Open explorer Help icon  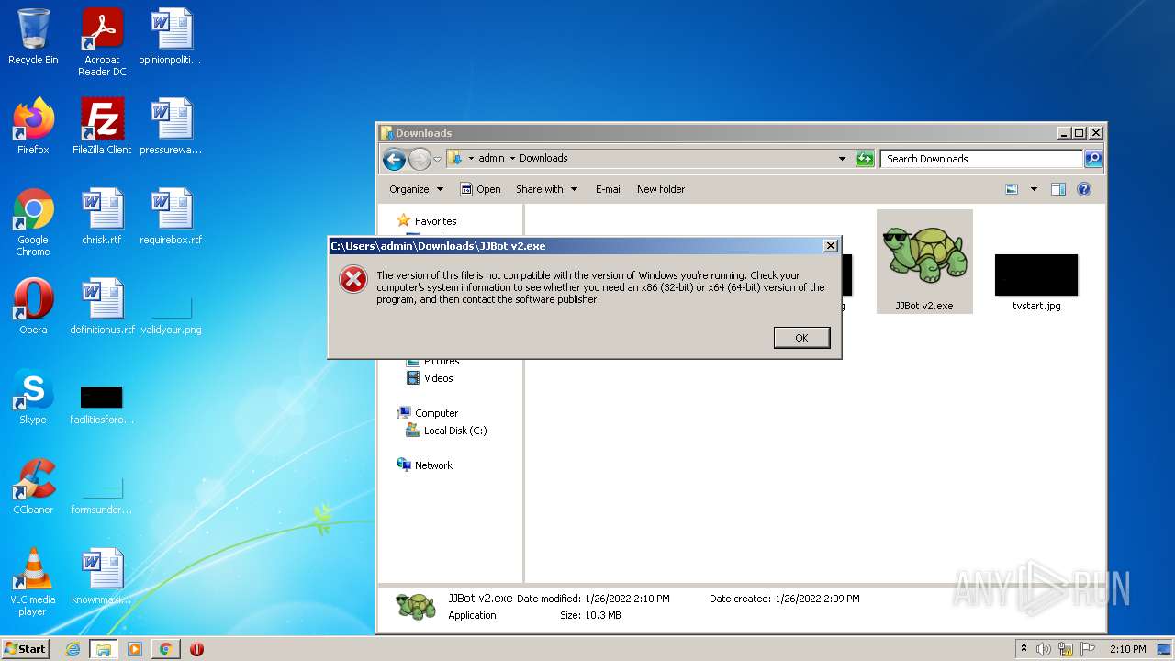click(x=1084, y=189)
